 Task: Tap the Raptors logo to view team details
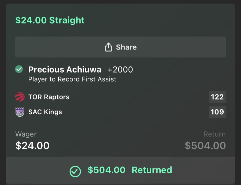tap(20, 97)
